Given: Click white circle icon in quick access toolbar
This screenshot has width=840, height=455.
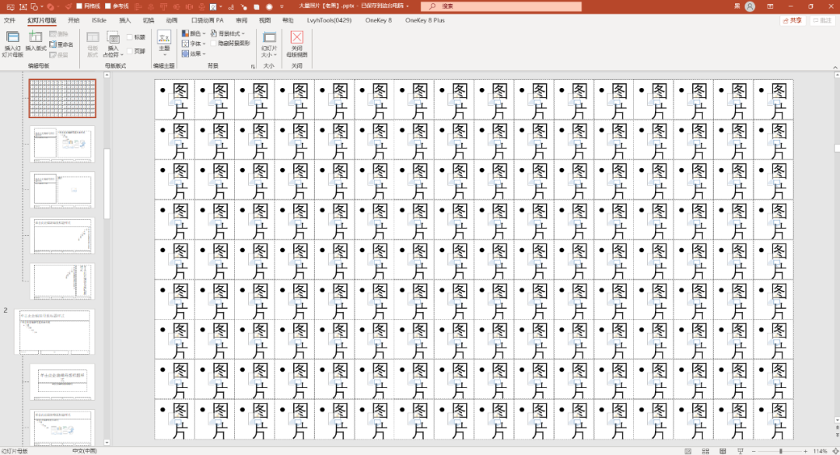Looking at the screenshot, I should point(269,7).
